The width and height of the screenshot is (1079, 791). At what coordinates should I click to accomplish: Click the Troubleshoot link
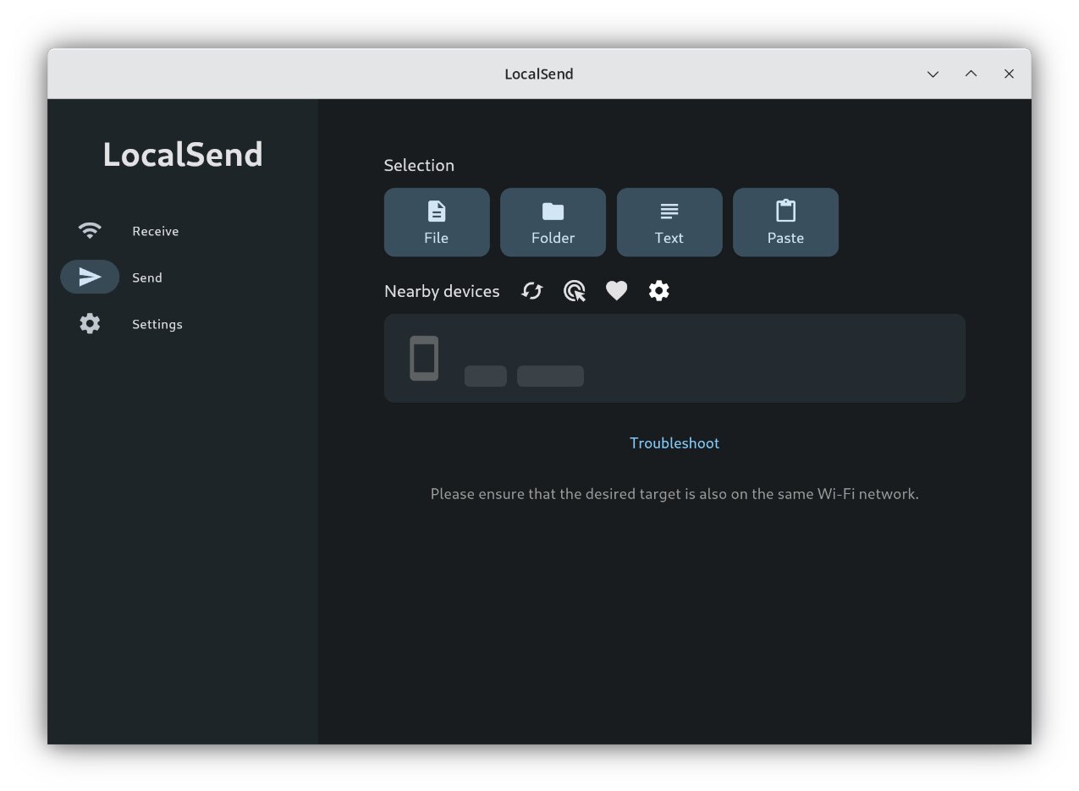(674, 443)
